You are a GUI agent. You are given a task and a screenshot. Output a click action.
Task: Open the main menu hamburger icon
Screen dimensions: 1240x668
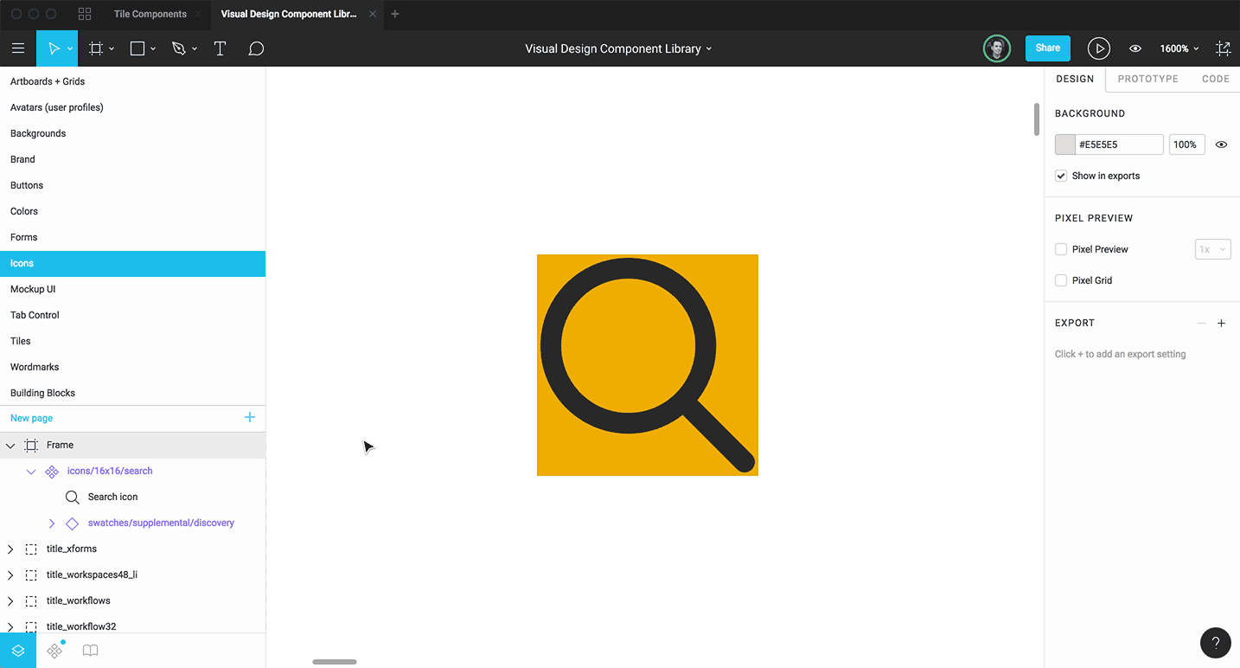click(18, 48)
